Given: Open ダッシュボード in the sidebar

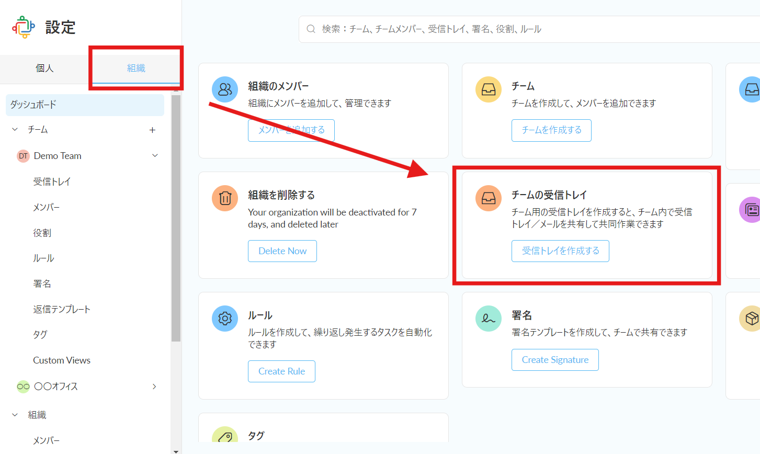Looking at the screenshot, I should (x=85, y=105).
